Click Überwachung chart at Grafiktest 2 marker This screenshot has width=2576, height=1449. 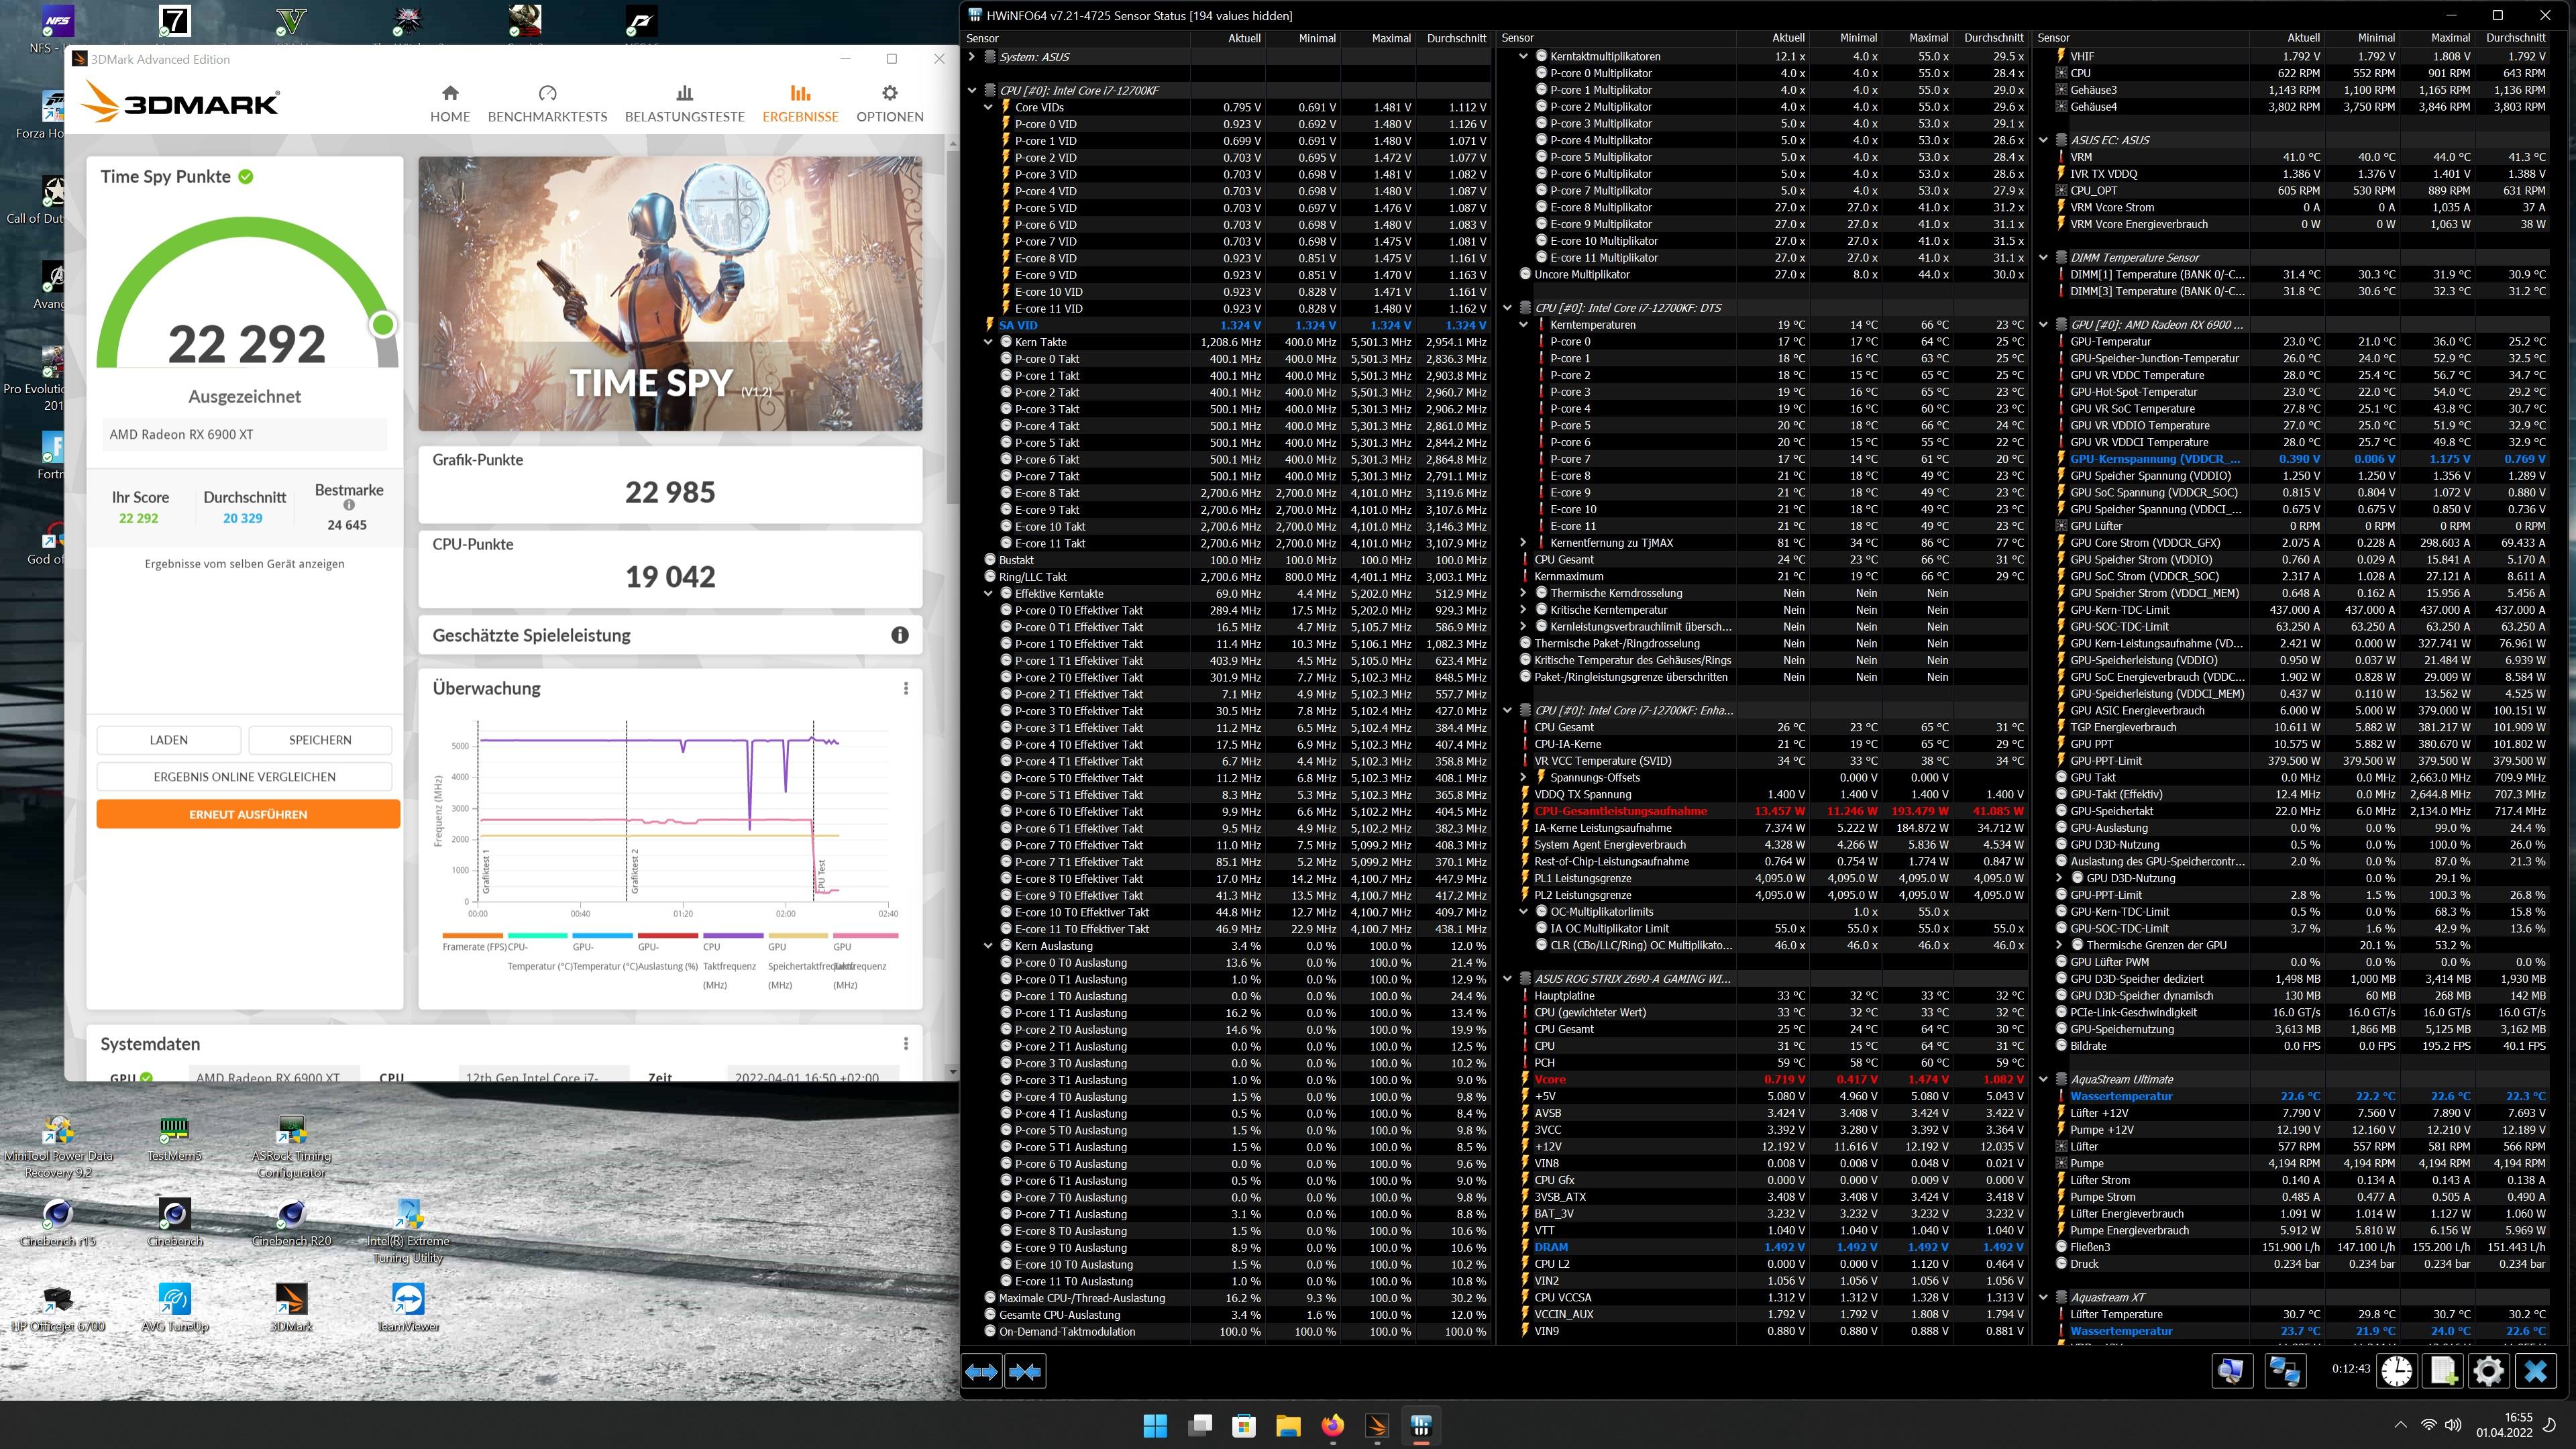(x=627, y=810)
